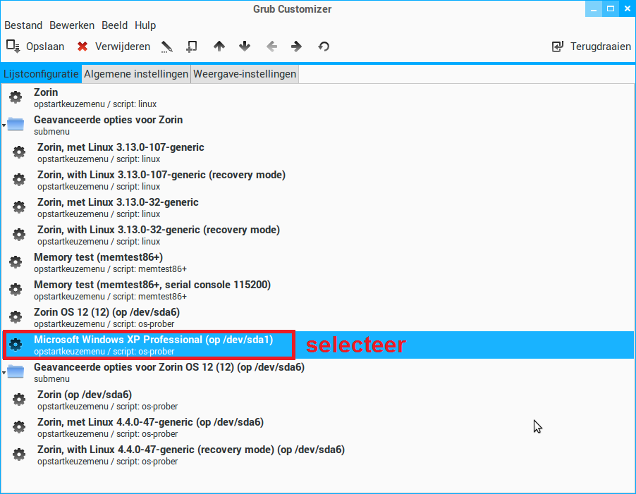Click gear icon of Microsoft Windows XP Professional

[16, 345]
